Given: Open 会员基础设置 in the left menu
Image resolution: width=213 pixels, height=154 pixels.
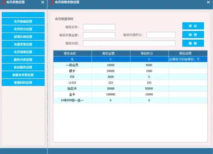Looking at the screenshot, I should click(23, 21).
